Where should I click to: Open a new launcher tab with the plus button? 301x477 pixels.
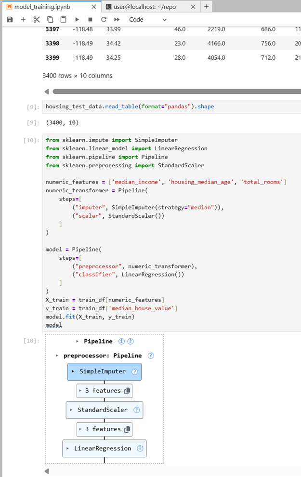[207, 6]
